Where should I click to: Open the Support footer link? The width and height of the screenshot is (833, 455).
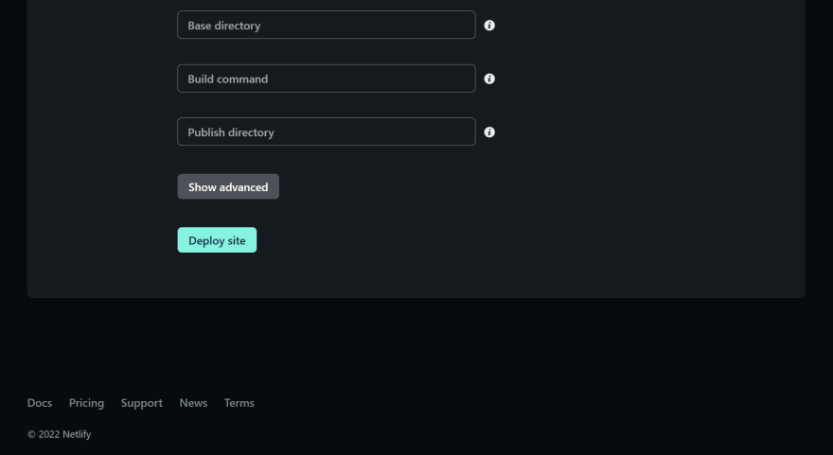click(142, 403)
